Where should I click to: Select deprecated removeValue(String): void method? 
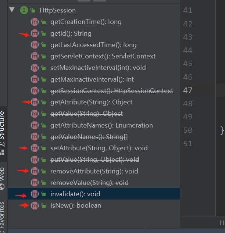(89, 183)
